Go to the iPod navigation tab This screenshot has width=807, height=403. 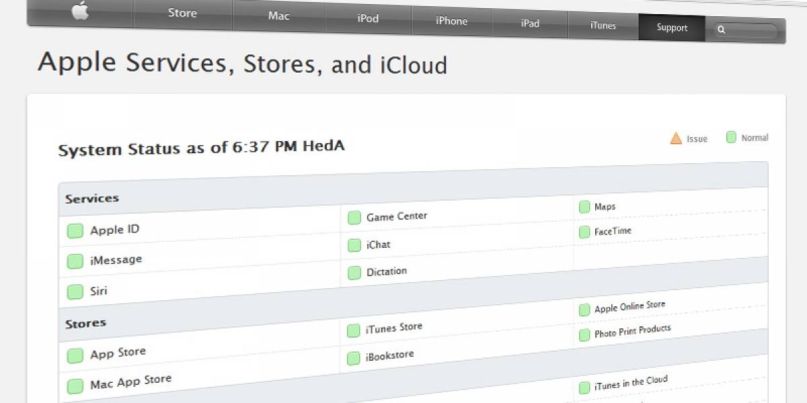(368, 18)
